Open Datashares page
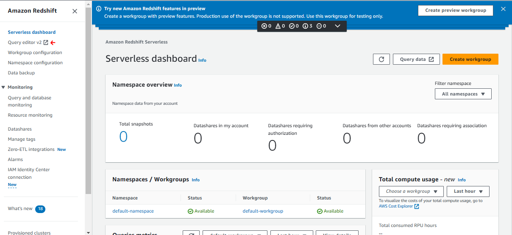512x235 pixels. (20, 129)
